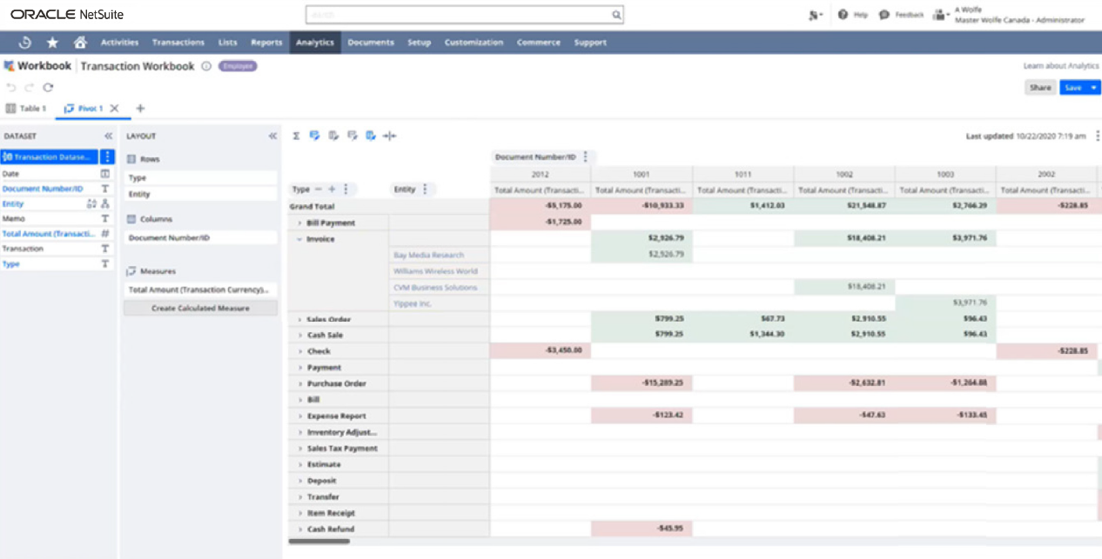The image size is (1102, 559).
Task: Click the column resize icon in pivot toolbar
Action: tap(389, 136)
